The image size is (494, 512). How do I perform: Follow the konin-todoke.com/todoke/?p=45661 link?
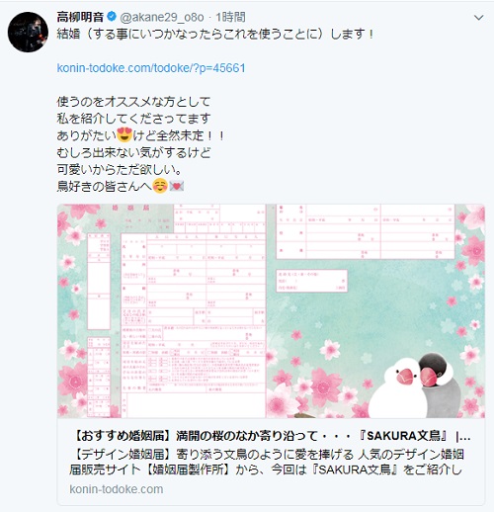click(151, 68)
